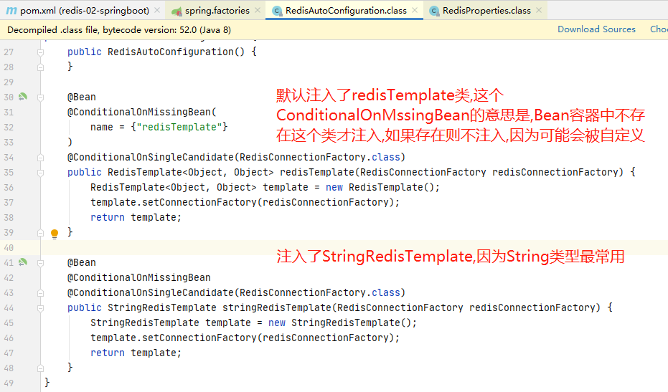This screenshot has height=392, width=668.
Task: Click the RedisAutoConfiguration() constructor name
Action: (x=177, y=52)
